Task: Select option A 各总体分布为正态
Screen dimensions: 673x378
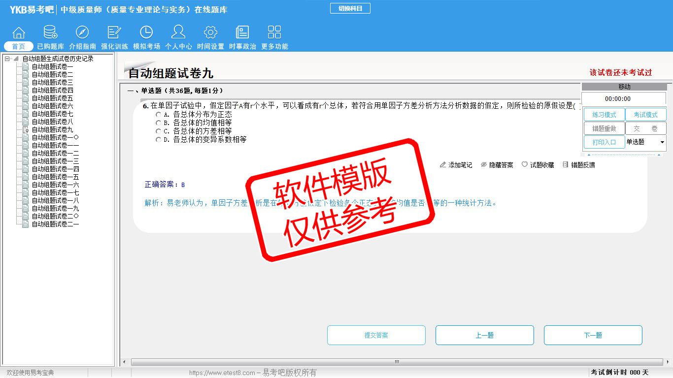Action: click(158, 114)
